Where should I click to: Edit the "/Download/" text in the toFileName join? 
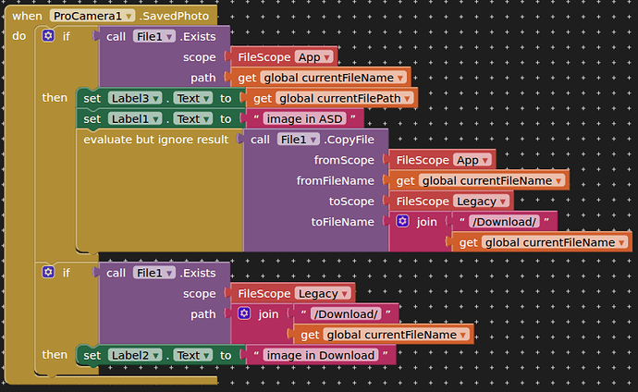(505, 222)
